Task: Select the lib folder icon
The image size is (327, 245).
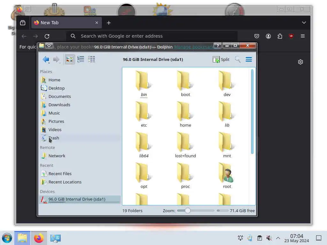Action: [x=227, y=111]
